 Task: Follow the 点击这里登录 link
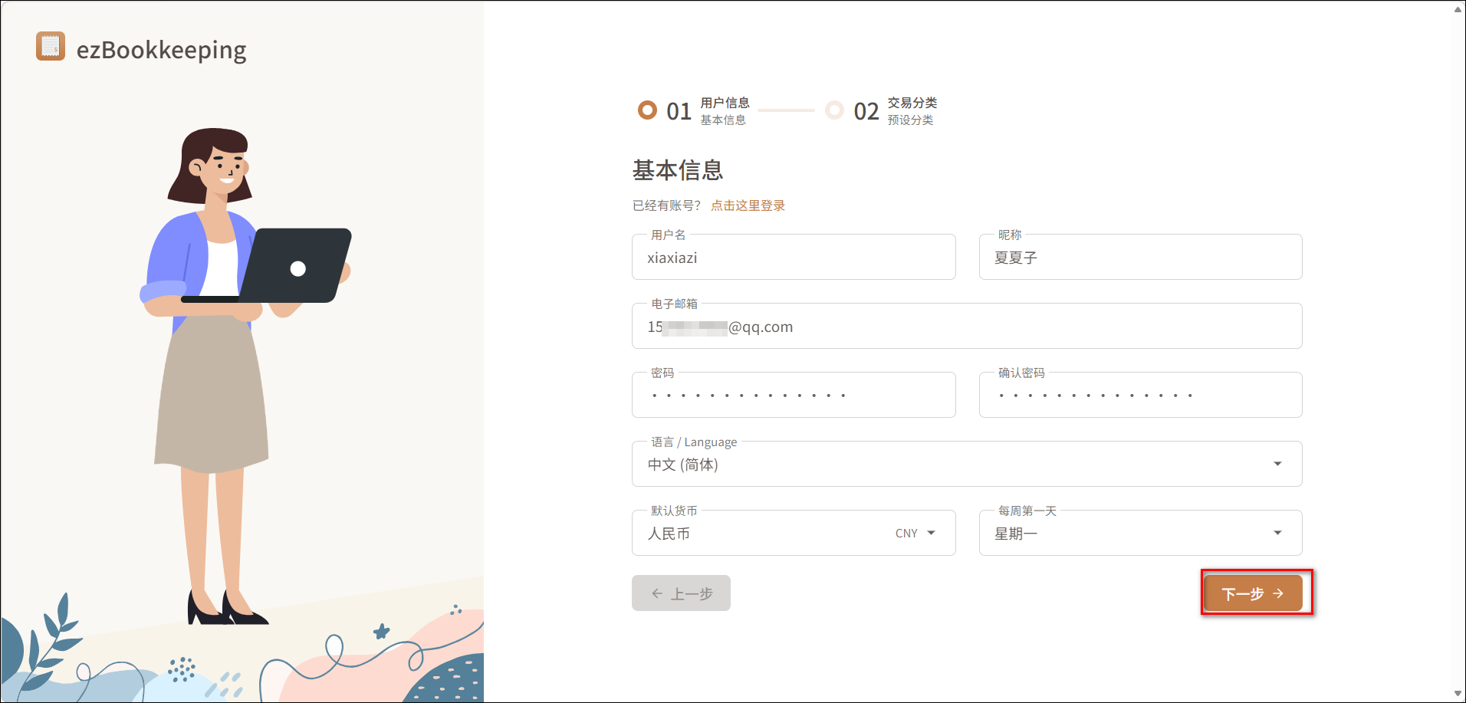tap(748, 205)
